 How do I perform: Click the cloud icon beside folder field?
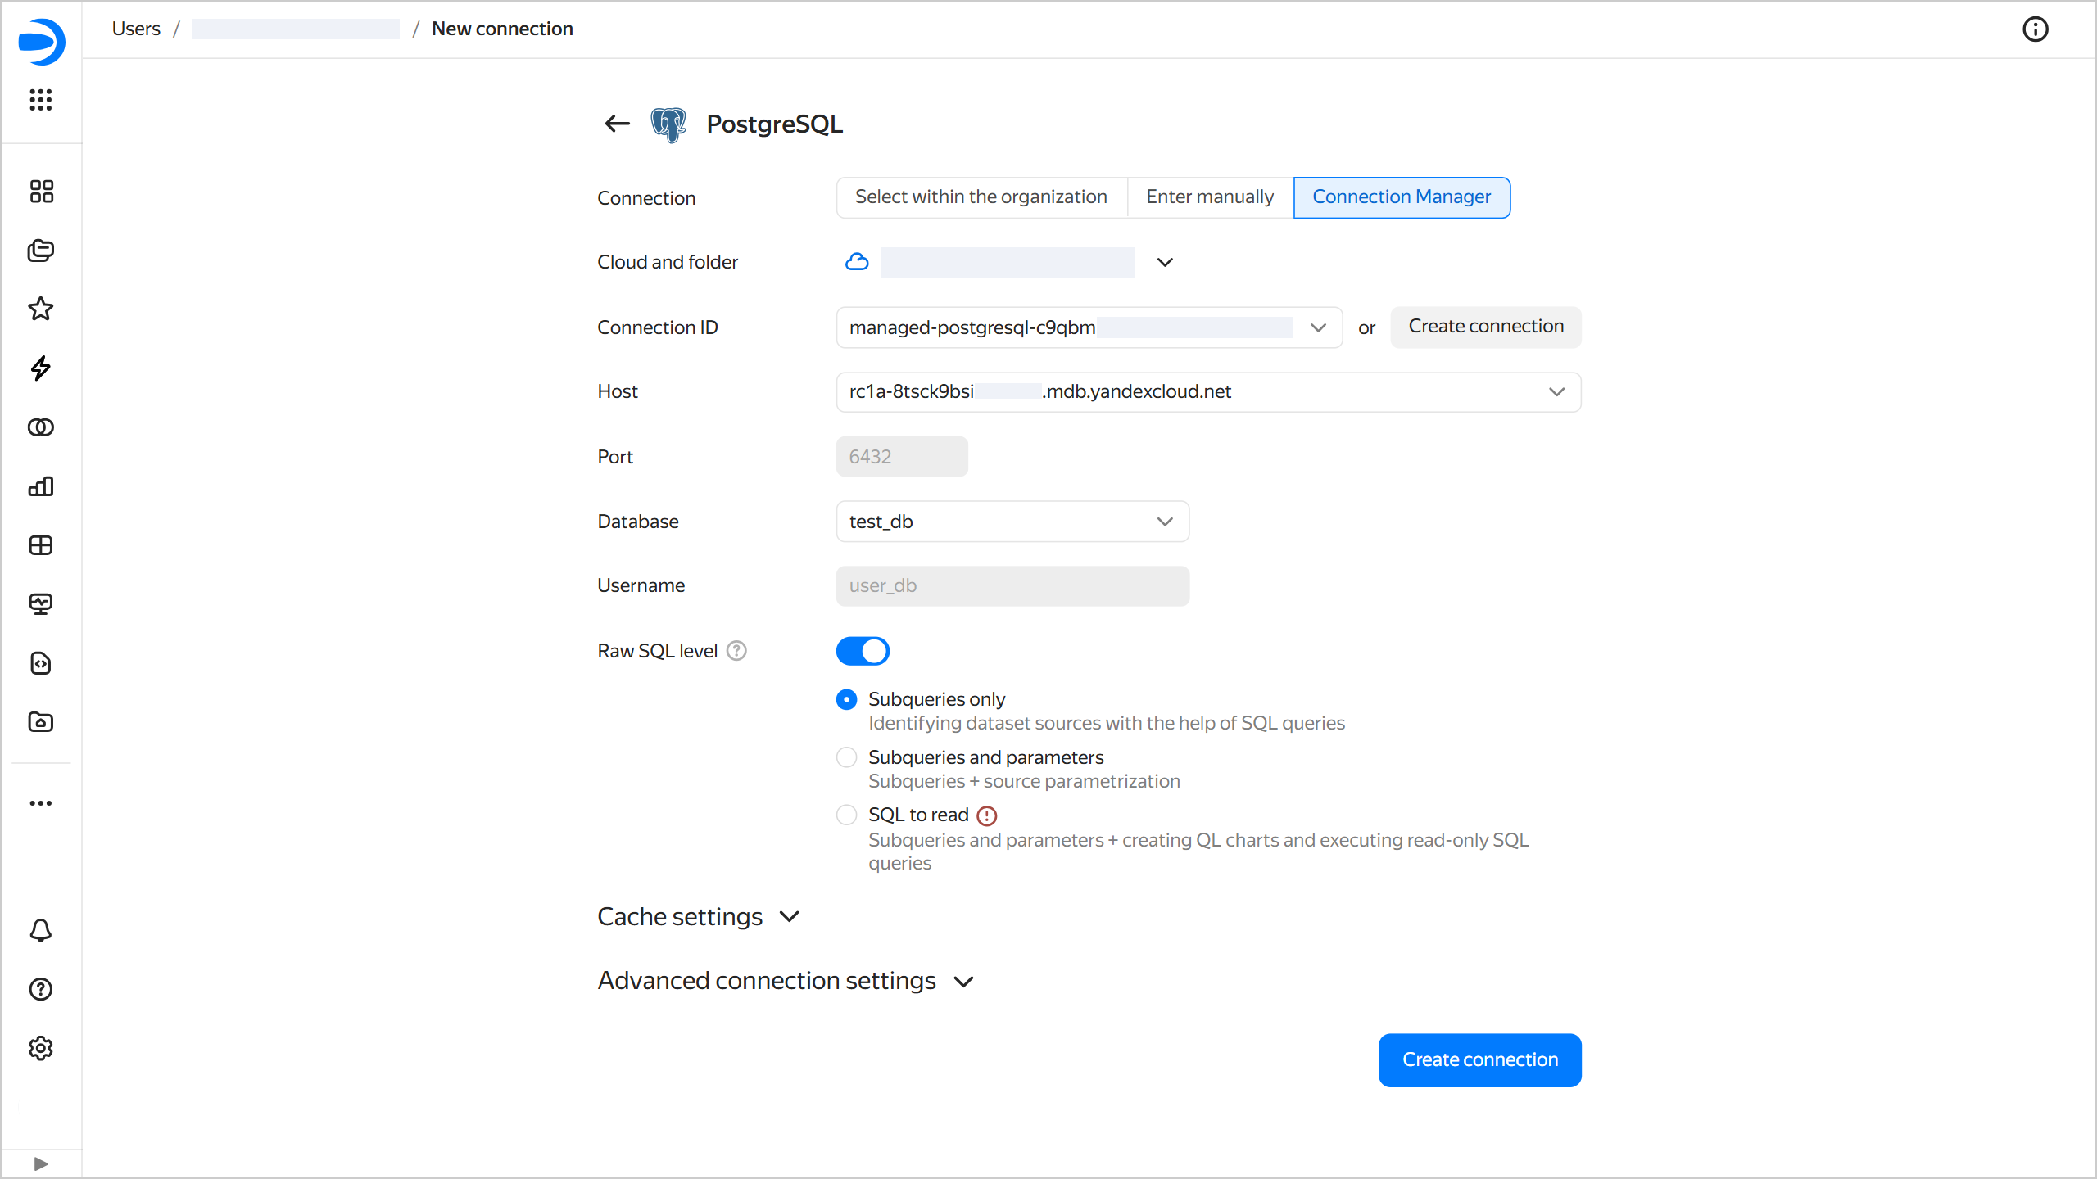pyautogui.click(x=857, y=262)
